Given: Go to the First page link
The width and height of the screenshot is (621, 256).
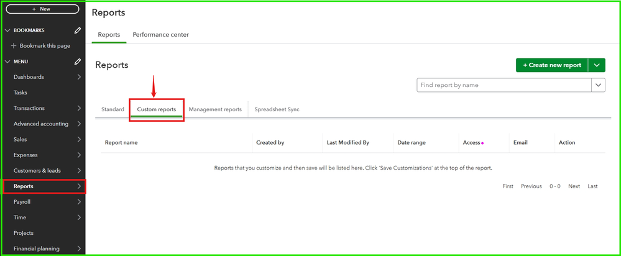Looking at the screenshot, I should tap(508, 186).
